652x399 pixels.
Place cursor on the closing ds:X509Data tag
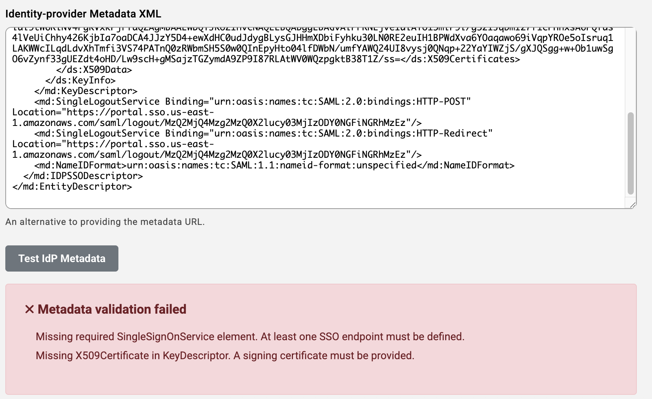(94, 70)
